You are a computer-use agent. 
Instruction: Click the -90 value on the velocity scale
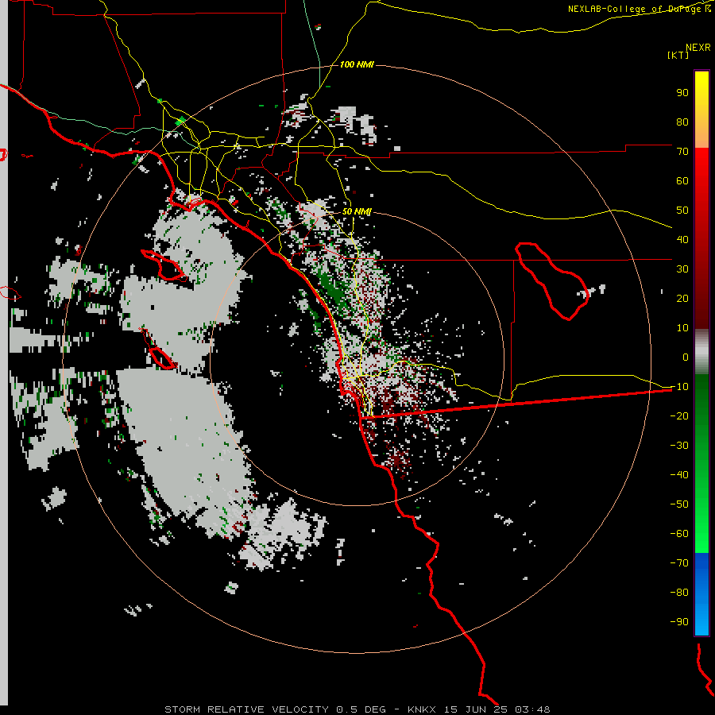[679, 621]
